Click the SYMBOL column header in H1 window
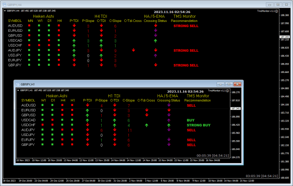293x186 pixels. point(28,100)
